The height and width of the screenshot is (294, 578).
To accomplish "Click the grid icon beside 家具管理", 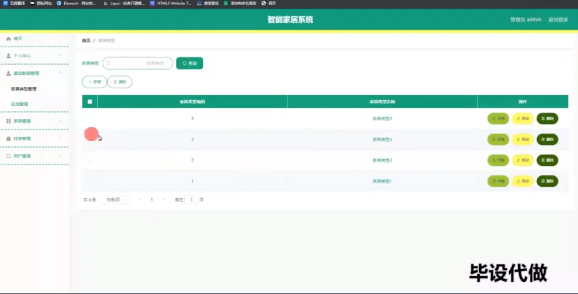I will 8,121.
